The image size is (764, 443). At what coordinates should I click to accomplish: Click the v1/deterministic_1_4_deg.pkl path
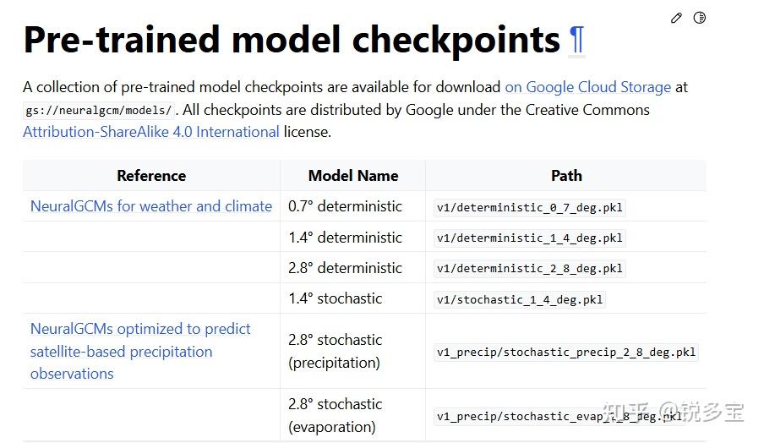(530, 238)
